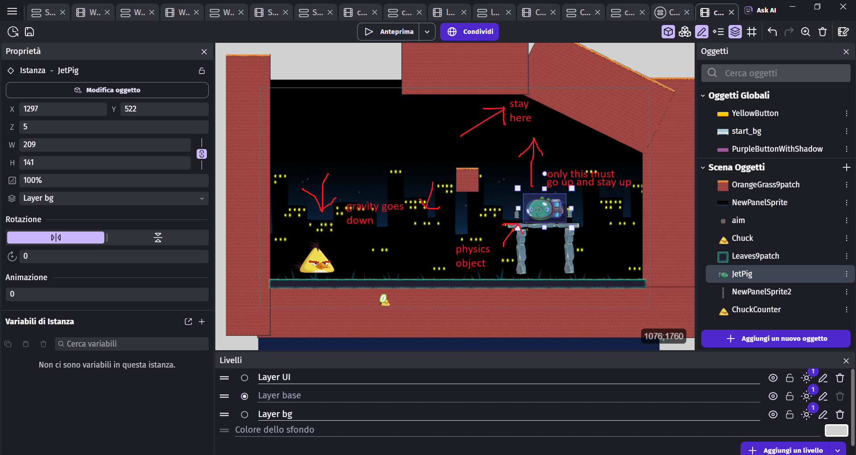Toggle the lock of Layer bg
Viewport: 856px width, 455px height.
point(790,414)
